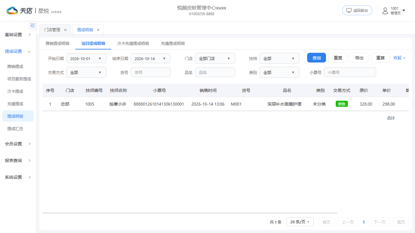Open 推销提成 in the sidebar
The width and height of the screenshot is (415, 233).
coord(18,66)
